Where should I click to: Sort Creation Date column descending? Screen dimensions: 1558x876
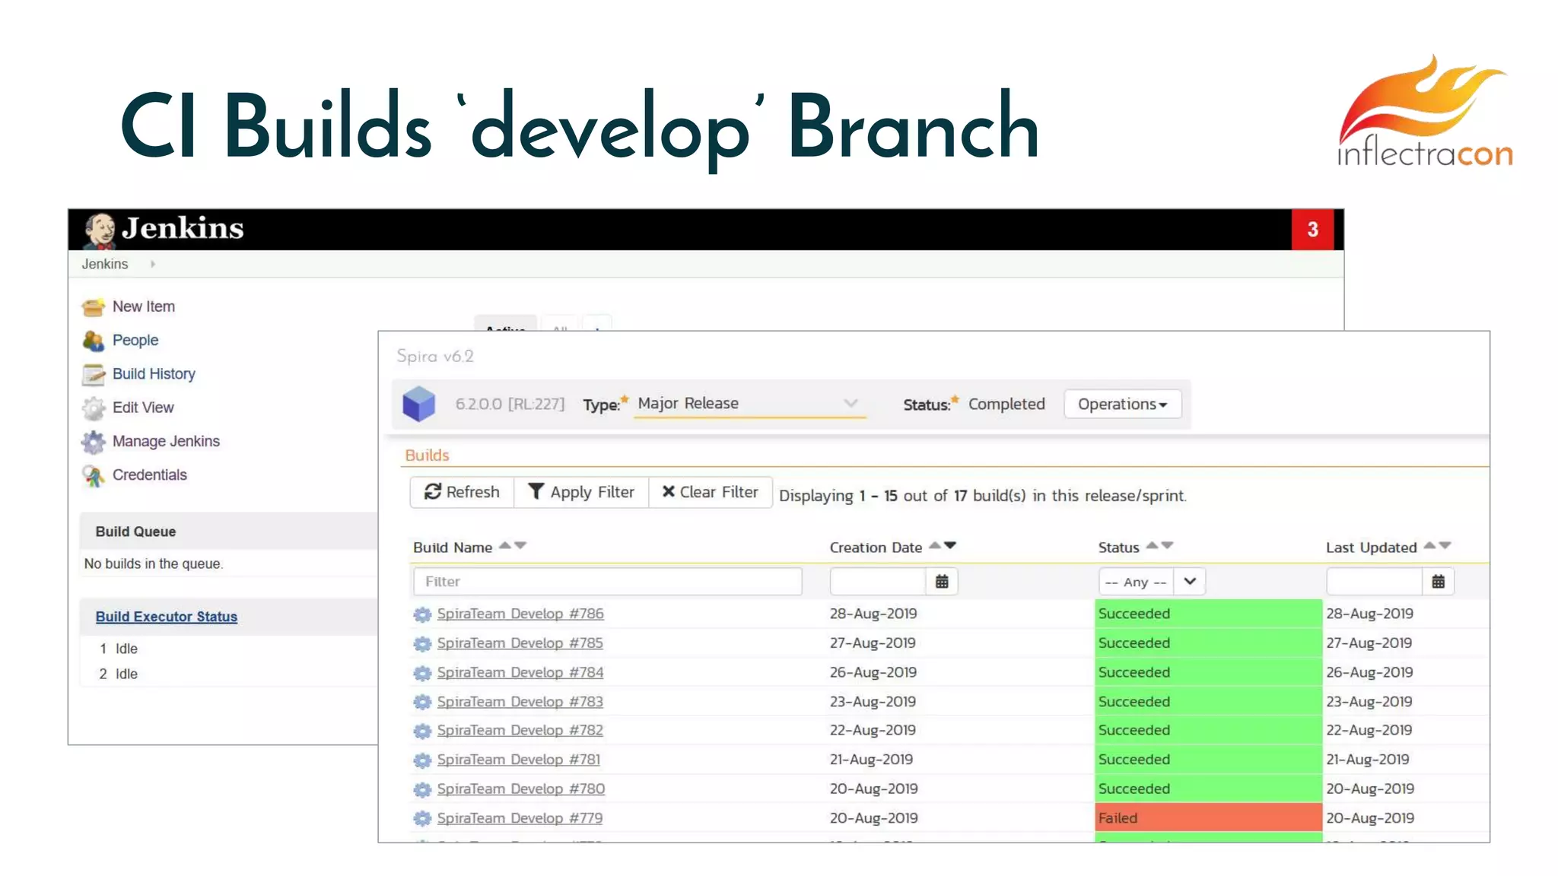point(950,545)
